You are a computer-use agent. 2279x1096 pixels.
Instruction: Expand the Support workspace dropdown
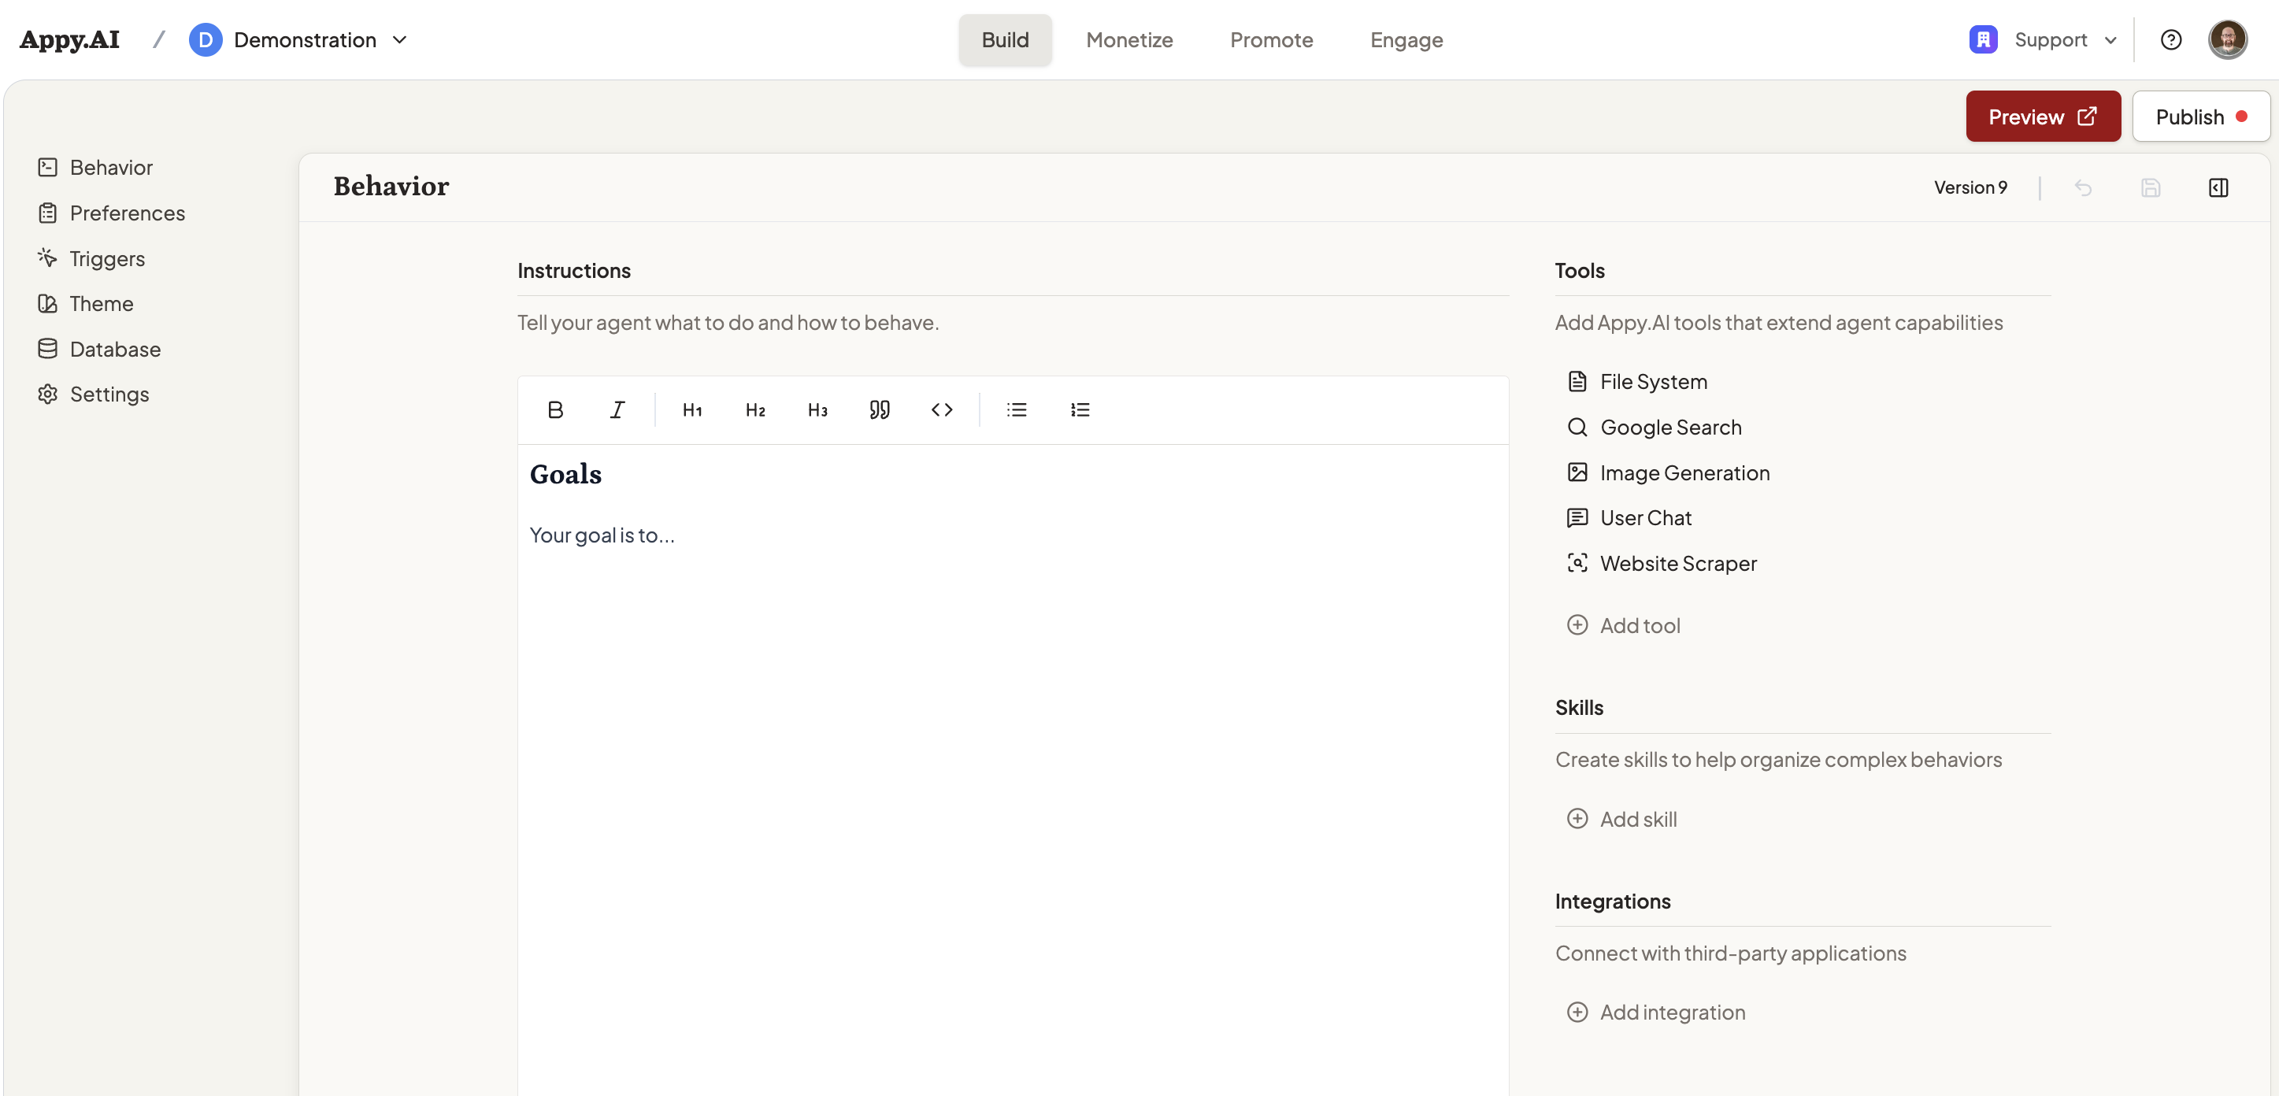click(x=2044, y=40)
